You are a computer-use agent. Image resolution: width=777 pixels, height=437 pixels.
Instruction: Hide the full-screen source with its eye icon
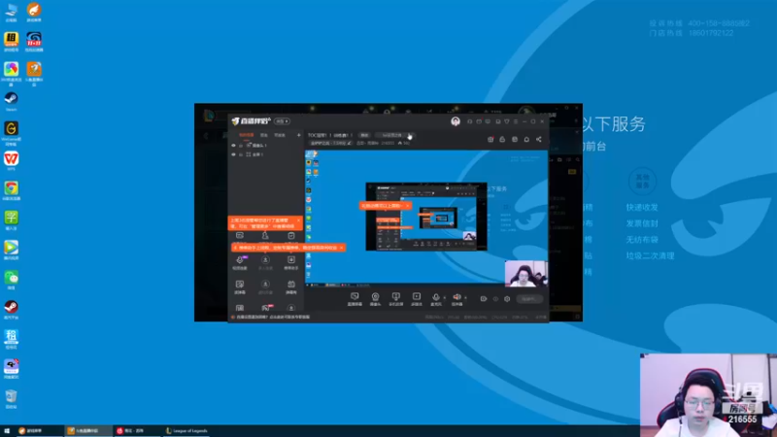(x=233, y=154)
